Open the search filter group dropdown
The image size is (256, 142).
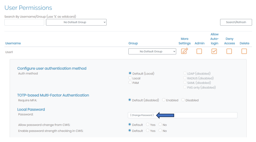[76, 22]
